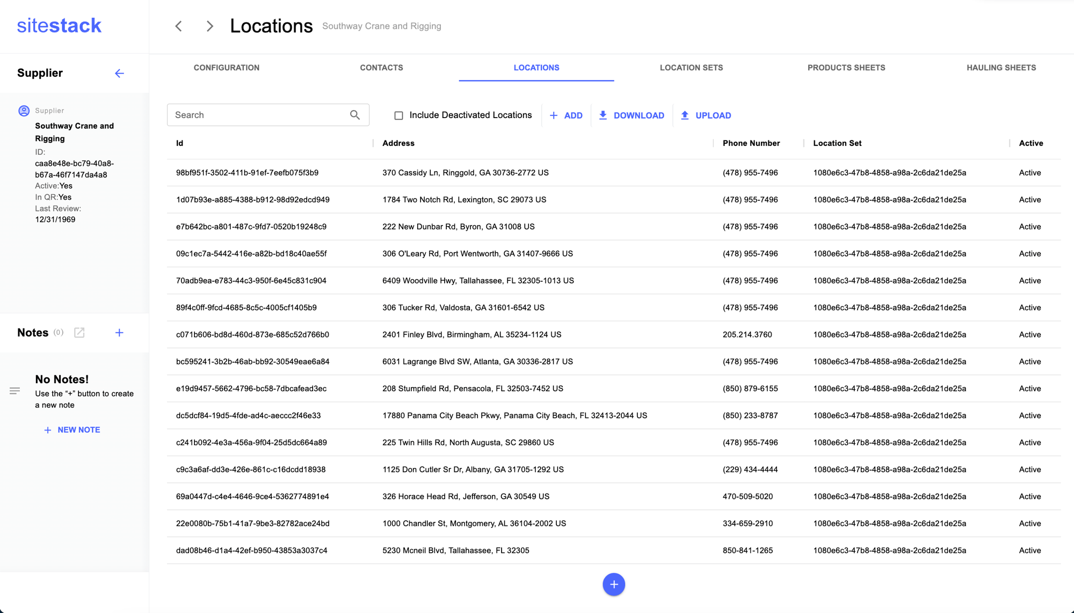Sort by the Phone Number column header
The width and height of the screenshot is (1074, 613).
point(751,143)
